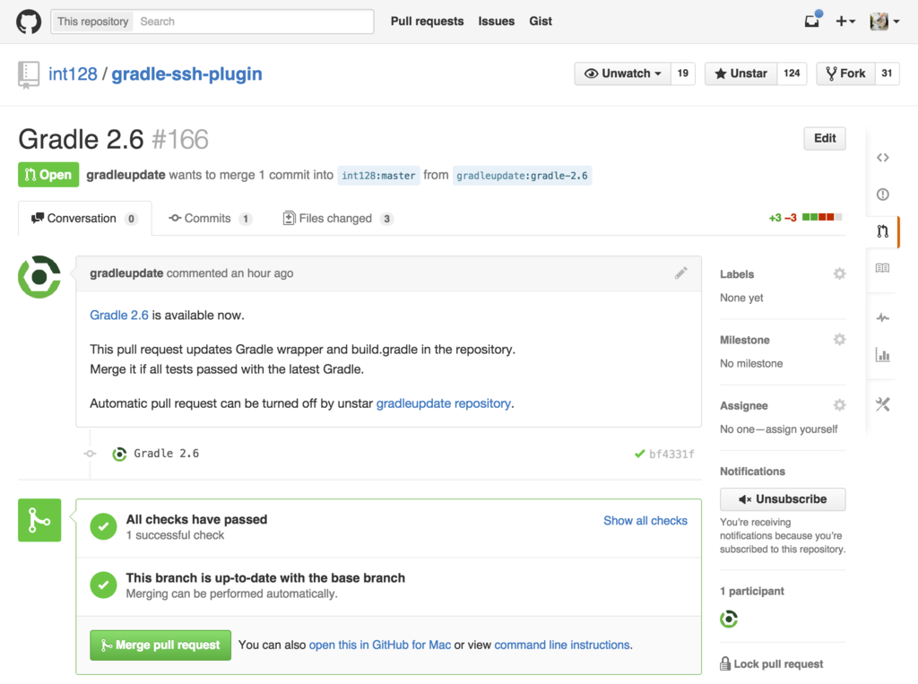The width and height of the screenshot is (918, 684).
Task: Click the an hour ago timestamp
Action: coord(262,273)
